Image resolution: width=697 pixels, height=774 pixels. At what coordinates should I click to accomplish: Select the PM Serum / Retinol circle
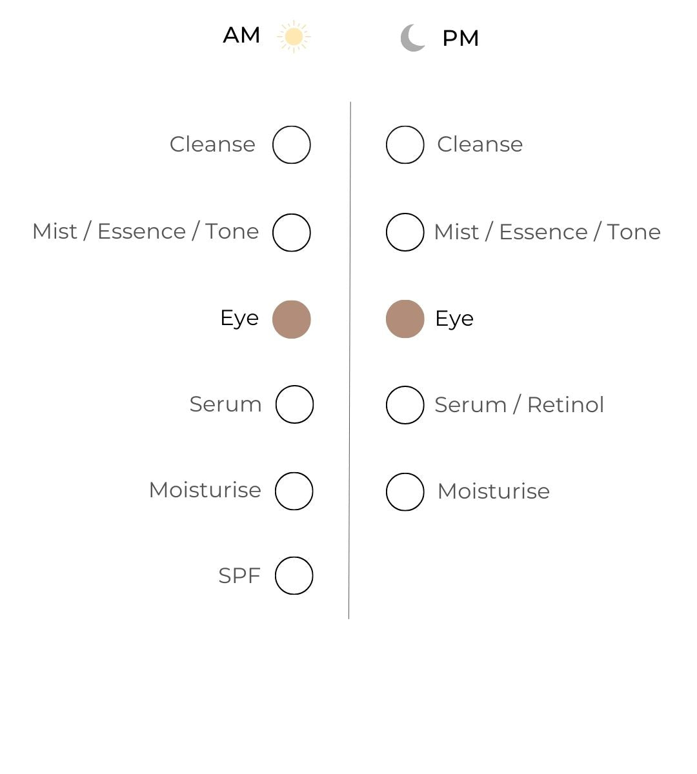(405, 405)
